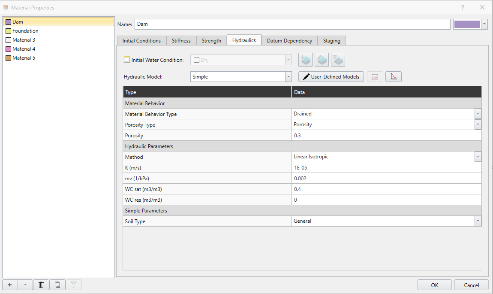Select the Hydraulics tab
493x294 pixels.
(x=244, y=40)
